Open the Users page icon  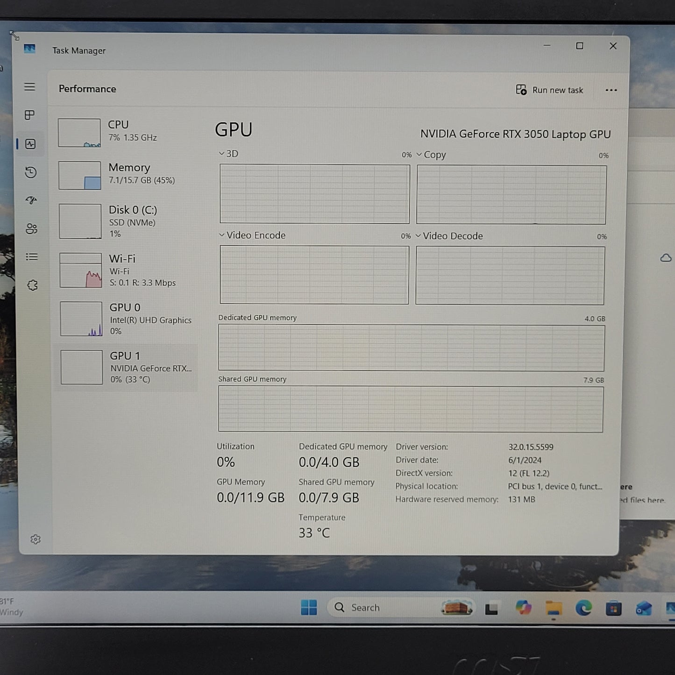(x=31, y=229)
